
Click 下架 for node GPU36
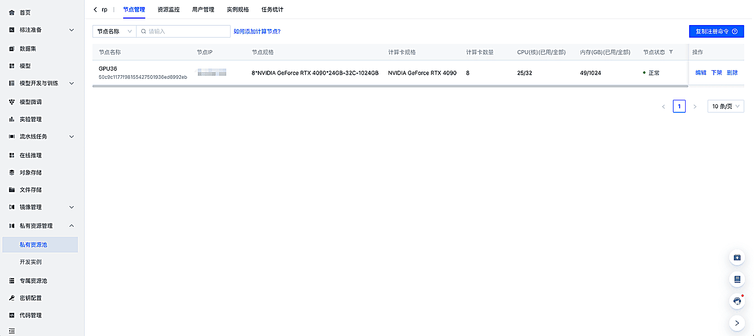pyautogui.click(x=716, y=73)
